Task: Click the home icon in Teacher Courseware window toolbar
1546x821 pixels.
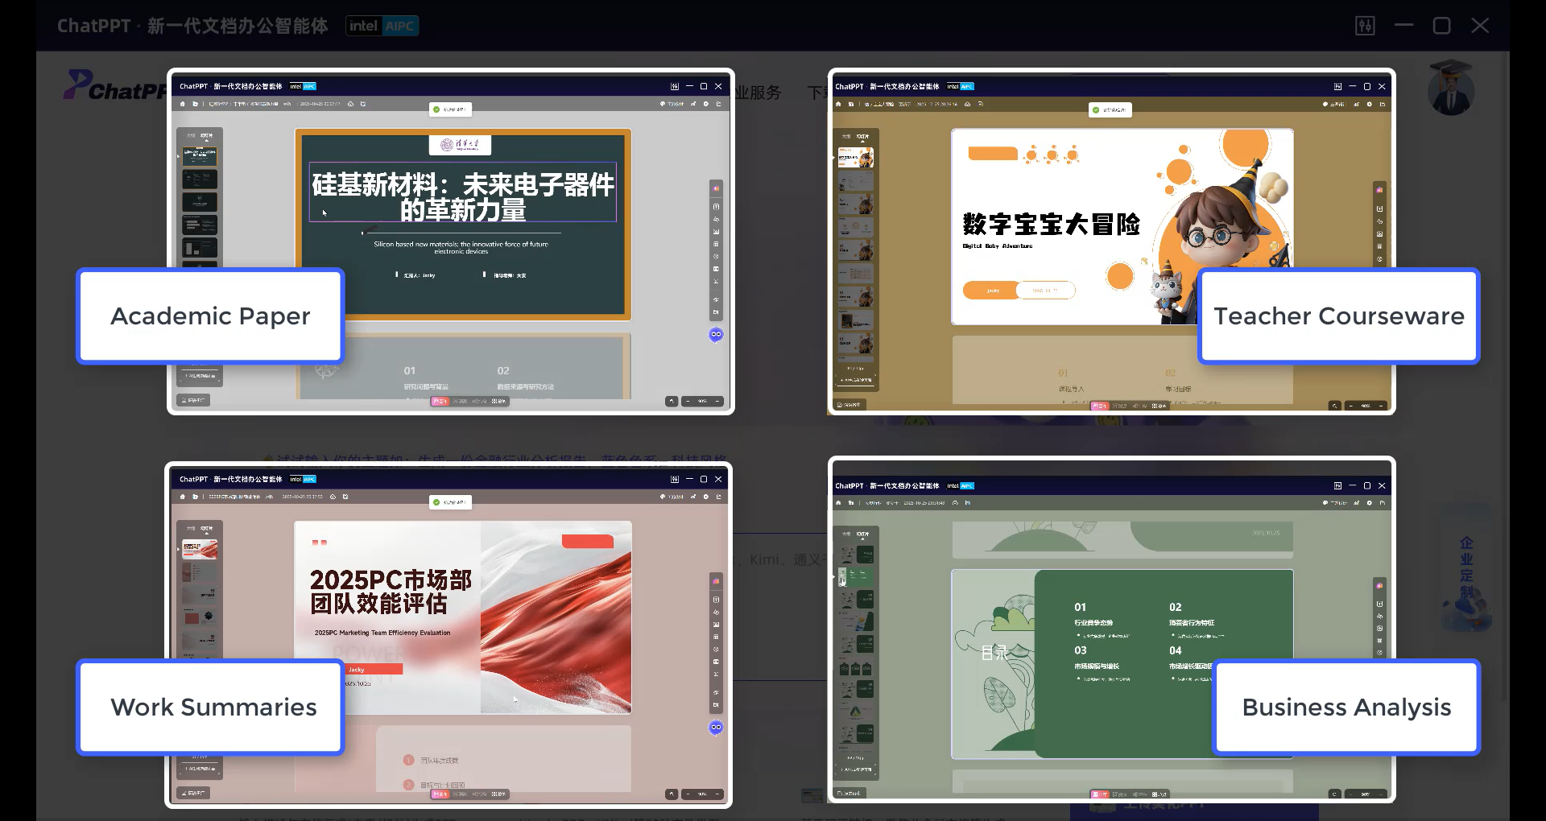Action: click(x=838, y=104)
